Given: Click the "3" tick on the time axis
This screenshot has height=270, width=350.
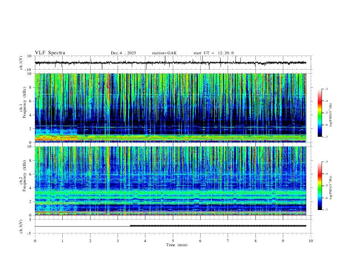Looking at the screenshot, I should 118,241.
